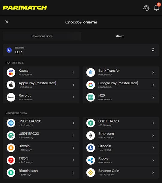The image size is (162, 183).
Task: Open the support headset icon
Action: [x=146, y=8]
